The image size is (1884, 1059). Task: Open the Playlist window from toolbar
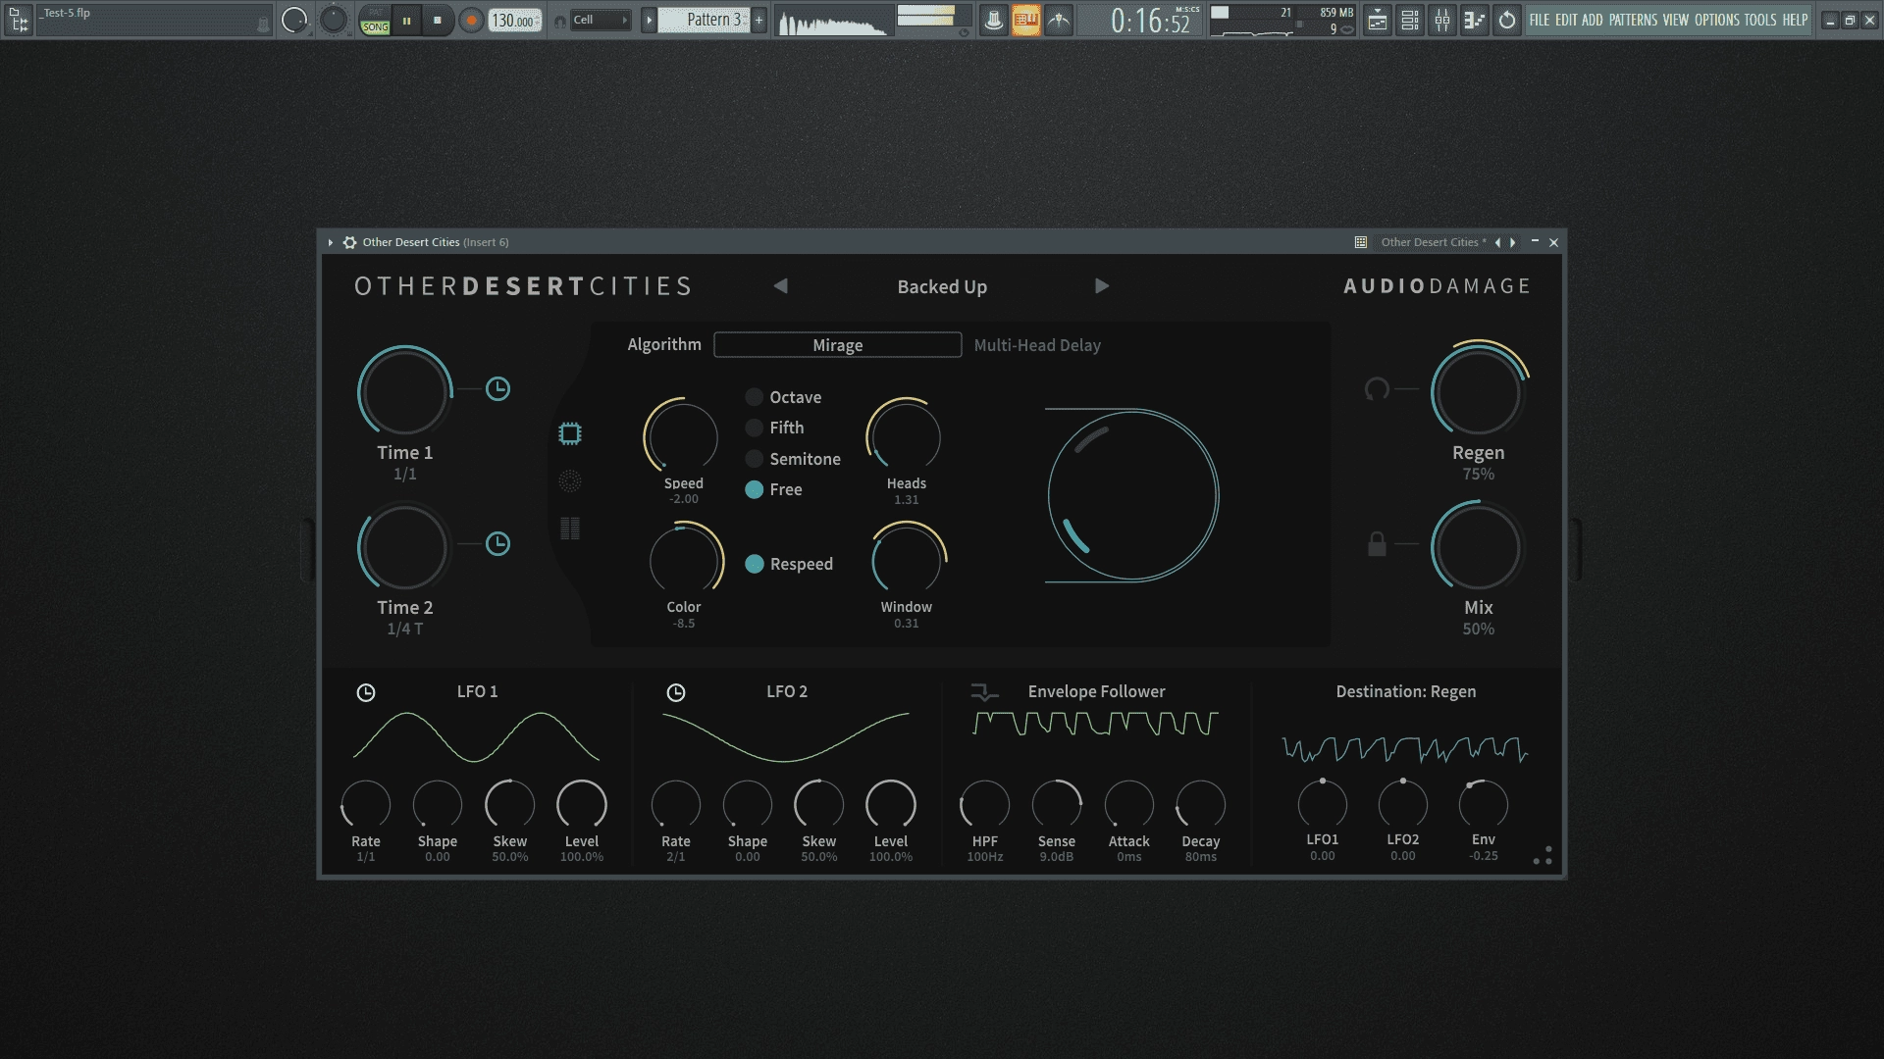point(1378,20)
